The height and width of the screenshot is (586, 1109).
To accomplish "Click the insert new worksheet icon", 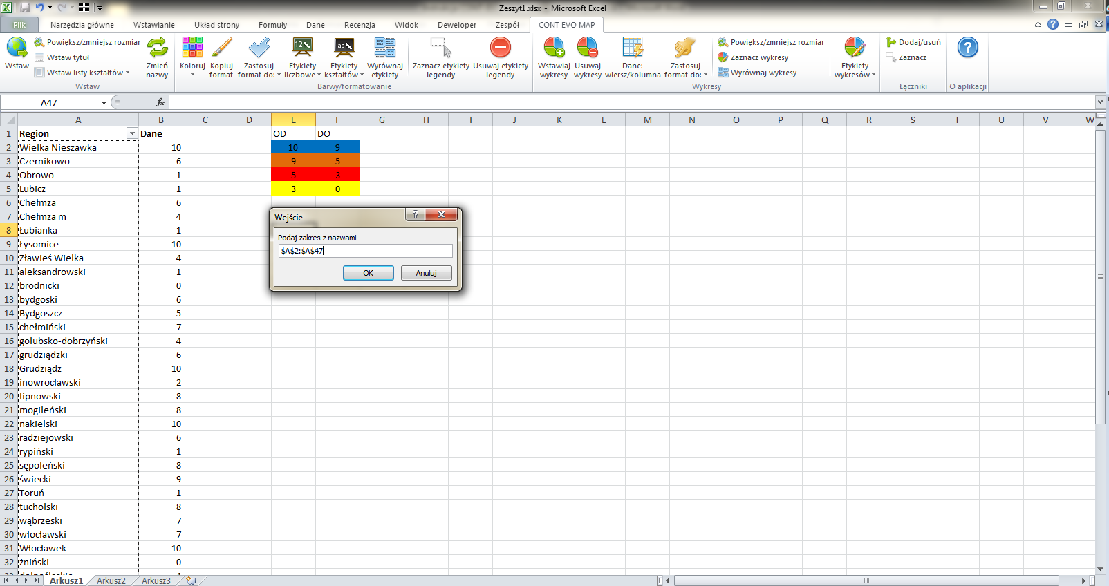I will [x=191, y=580].
